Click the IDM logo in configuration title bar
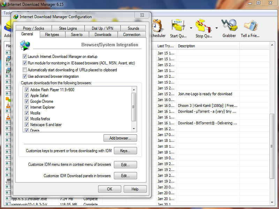 click(x=16, y=17)
